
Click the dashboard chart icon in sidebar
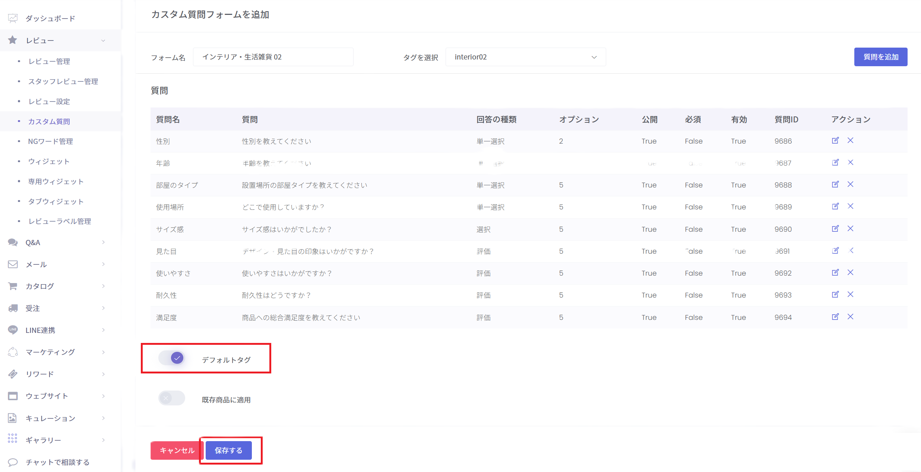13,18
